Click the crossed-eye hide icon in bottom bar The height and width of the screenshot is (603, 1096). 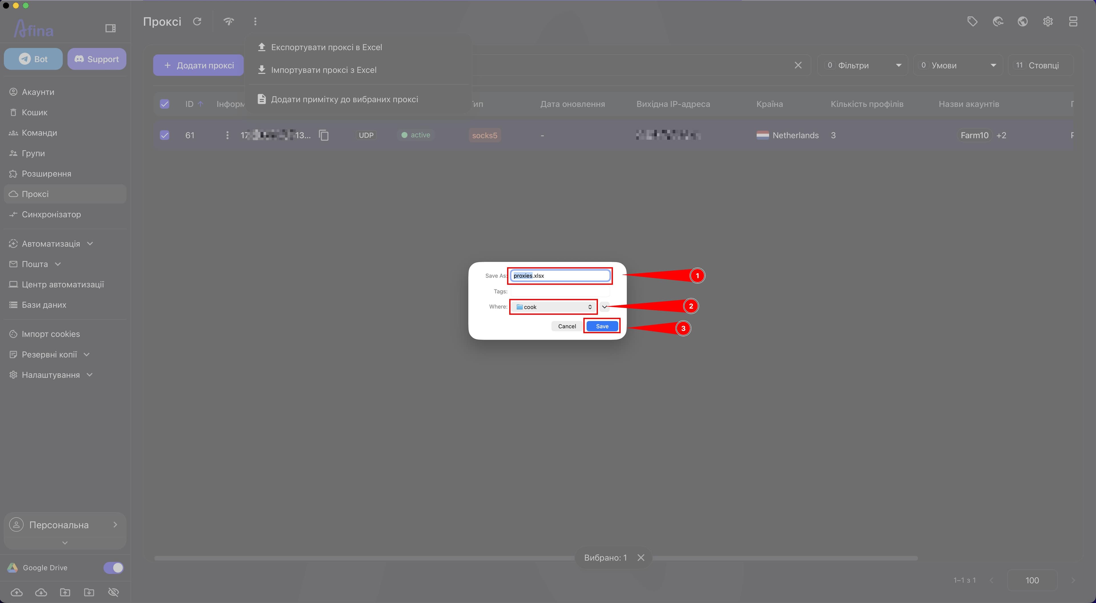[x=114, y=592]
